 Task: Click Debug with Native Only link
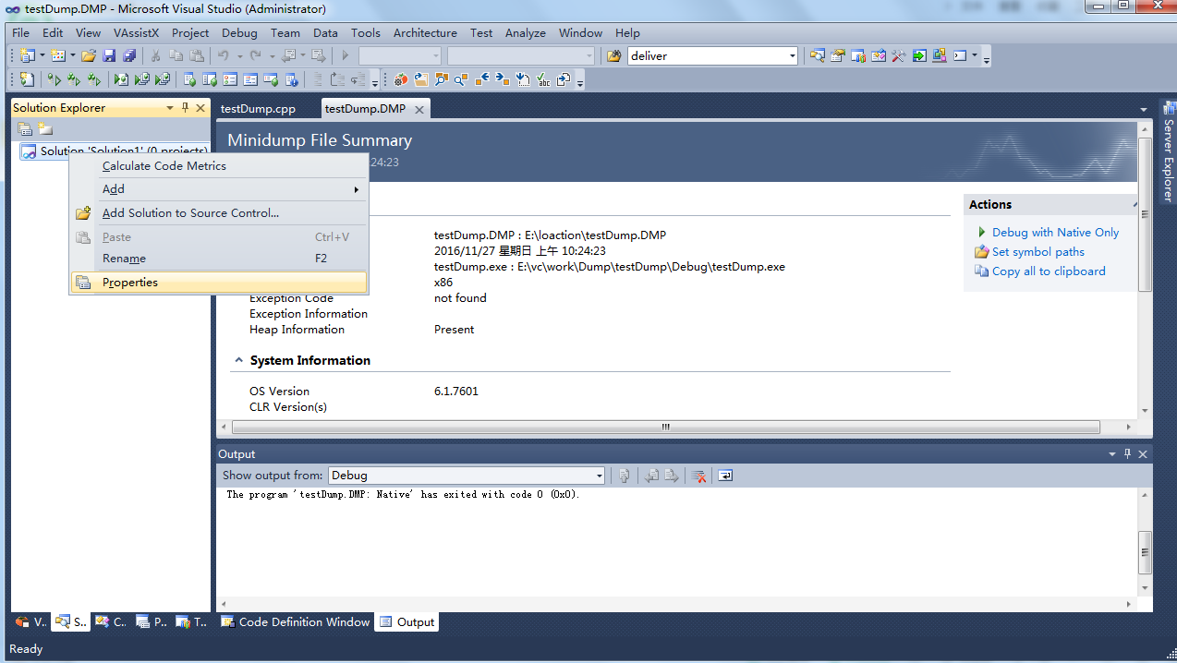coord(1055,233)
